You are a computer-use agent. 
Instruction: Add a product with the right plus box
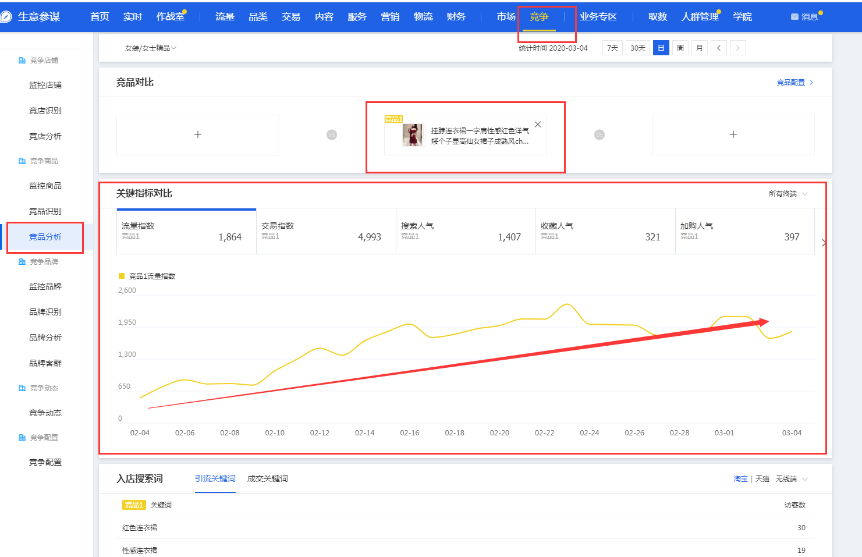coord(733,134)
